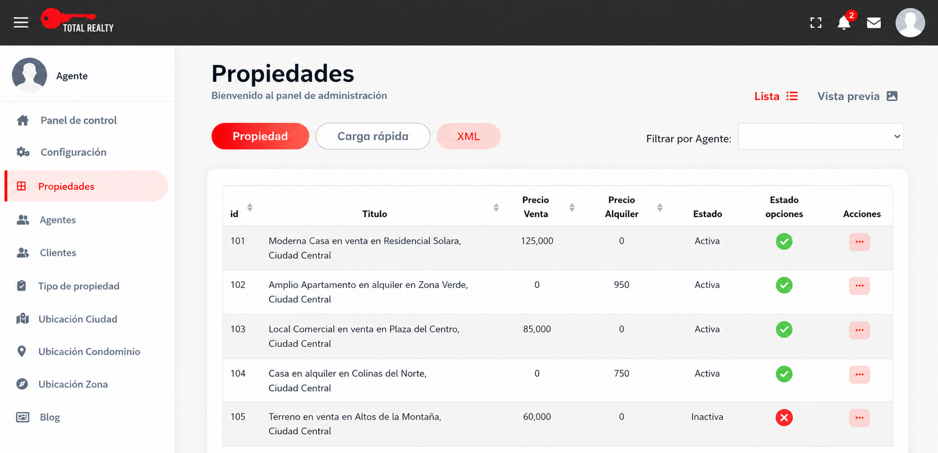
Task: Switch to Vista previa view
Action: (857, 96)
